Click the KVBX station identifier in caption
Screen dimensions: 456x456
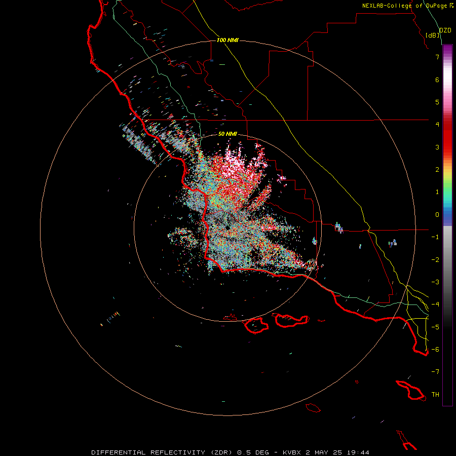coord(292,452)
